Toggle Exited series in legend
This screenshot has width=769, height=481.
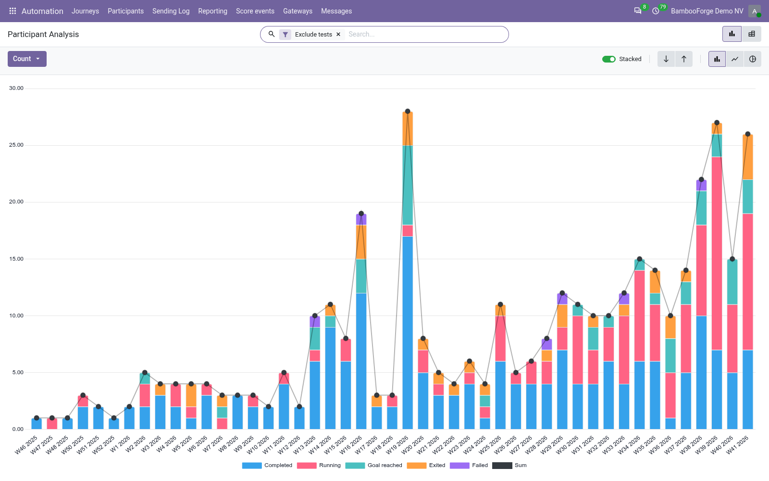426,465
